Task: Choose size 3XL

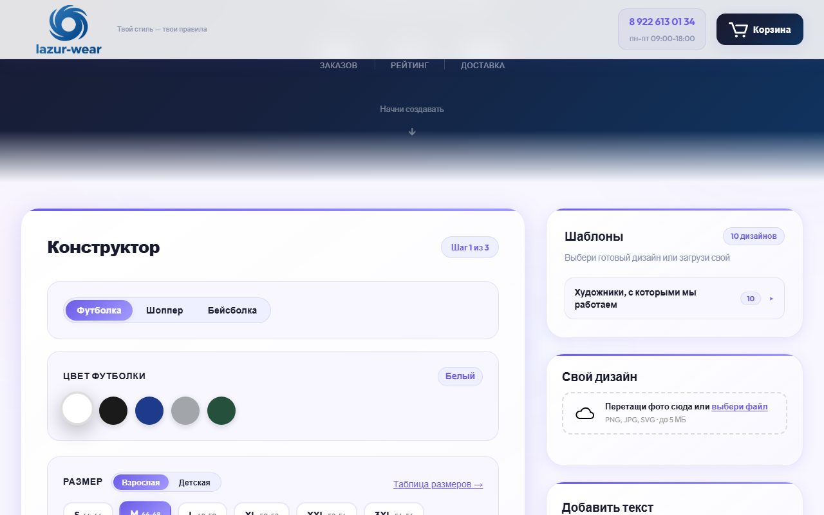Action: coord(394,509)
